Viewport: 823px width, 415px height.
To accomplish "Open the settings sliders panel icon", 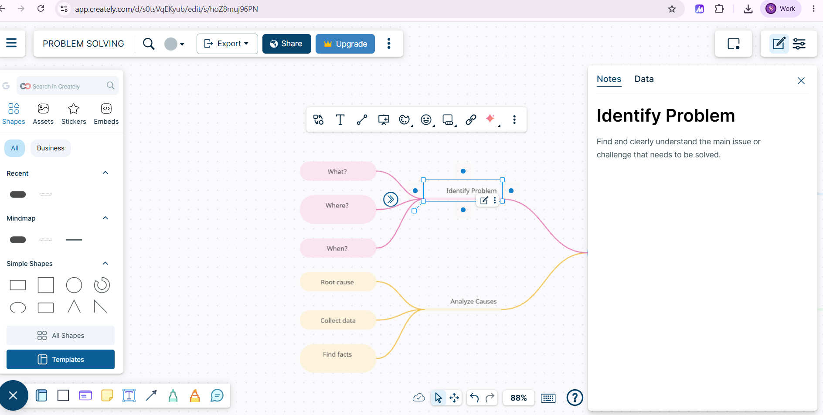I will click(799, 44).
